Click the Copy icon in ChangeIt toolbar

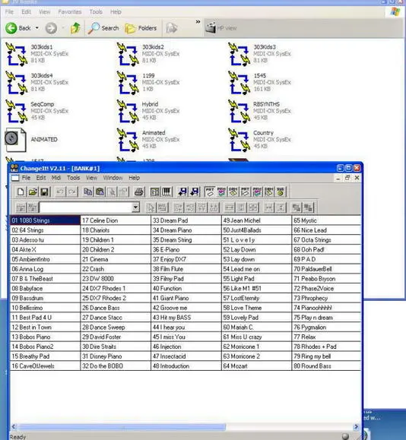(88, 192)
